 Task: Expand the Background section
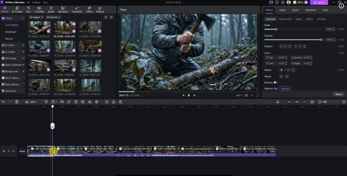23,72
